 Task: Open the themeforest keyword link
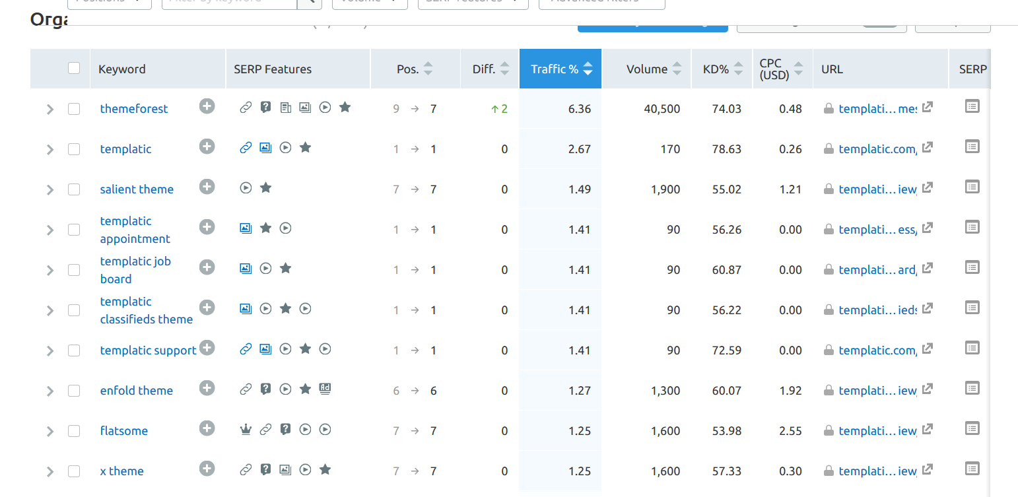tap(134, 109)
